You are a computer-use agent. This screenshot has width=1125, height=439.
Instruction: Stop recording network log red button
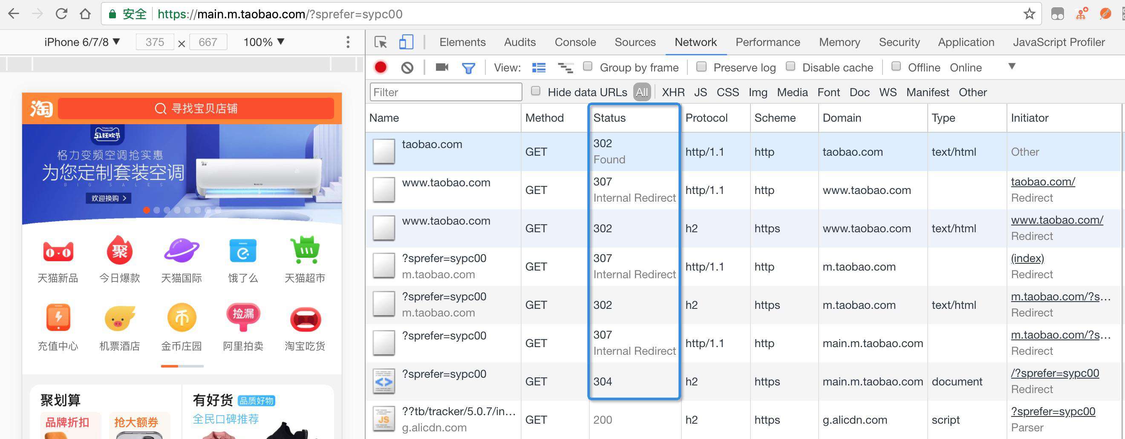pyautogui.click(x=381, y=67)
